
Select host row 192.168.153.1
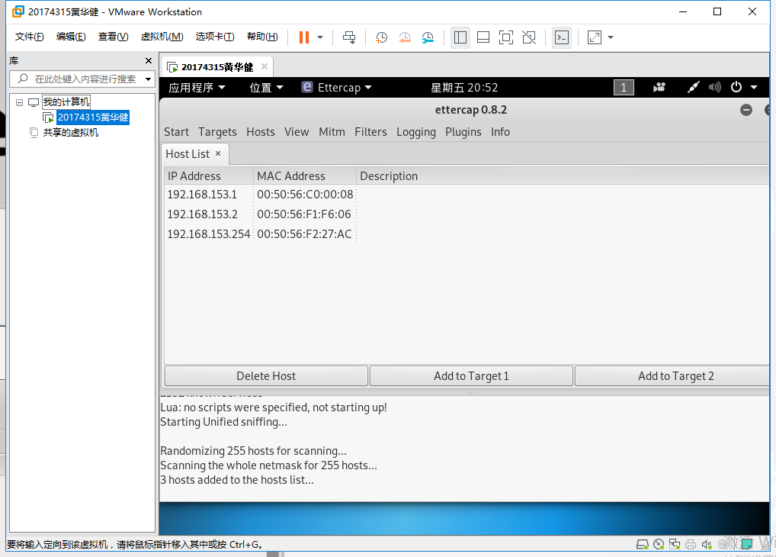[x=467, y=195]
